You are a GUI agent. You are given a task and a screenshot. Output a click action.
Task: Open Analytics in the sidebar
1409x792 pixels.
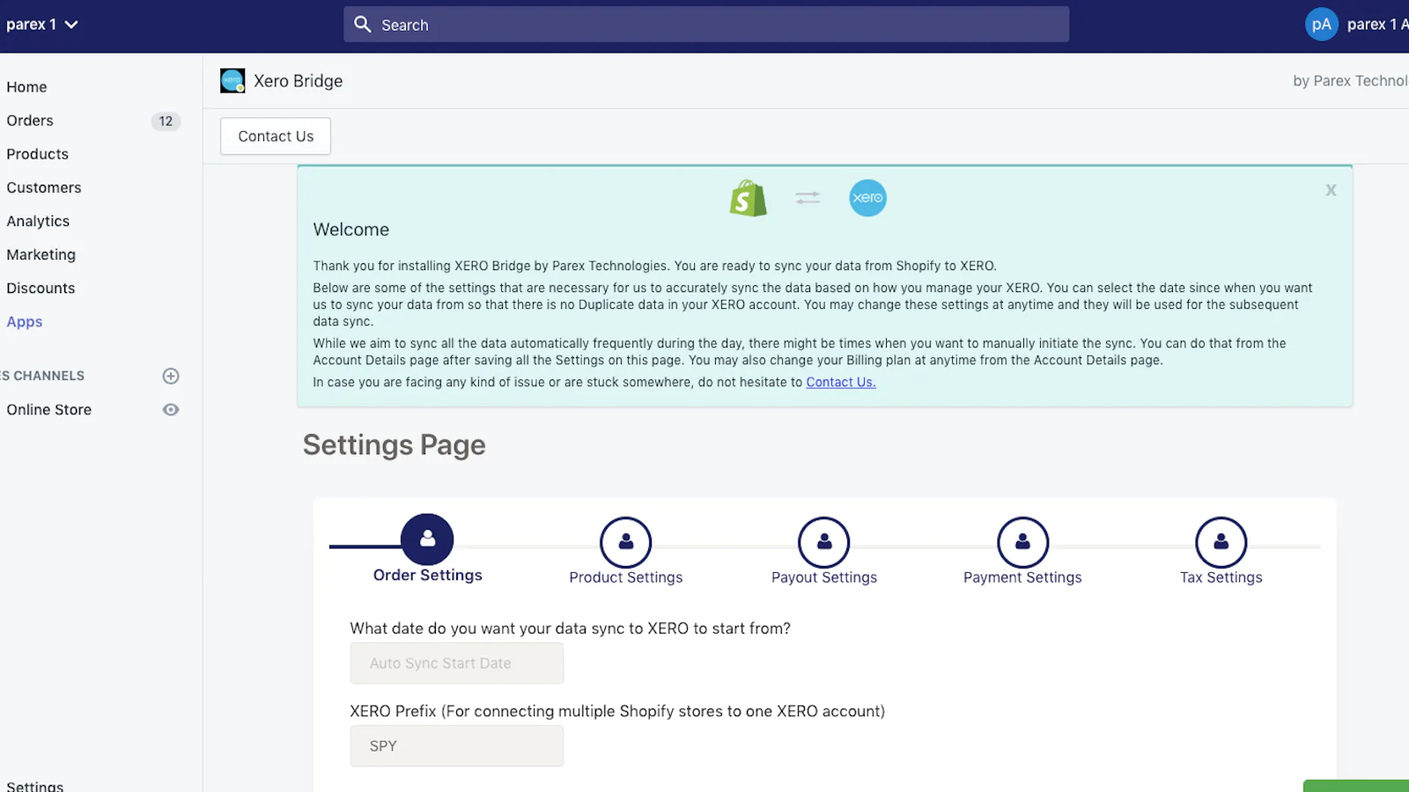(38, 221)
